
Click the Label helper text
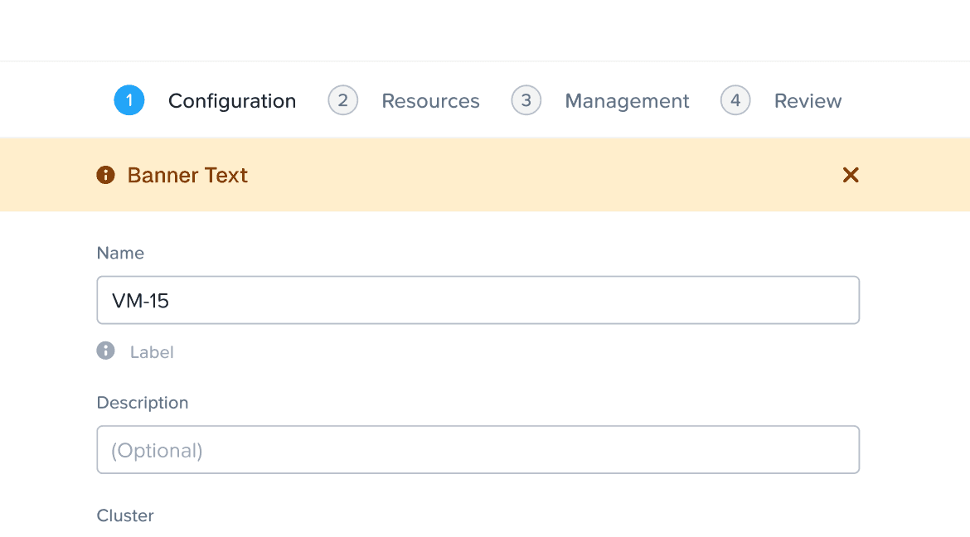click(152, 352)
